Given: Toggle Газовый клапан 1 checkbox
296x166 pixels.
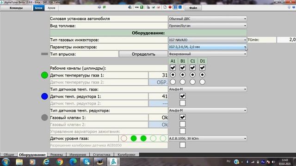Looking at the screenshot, I should pos(183,117).
